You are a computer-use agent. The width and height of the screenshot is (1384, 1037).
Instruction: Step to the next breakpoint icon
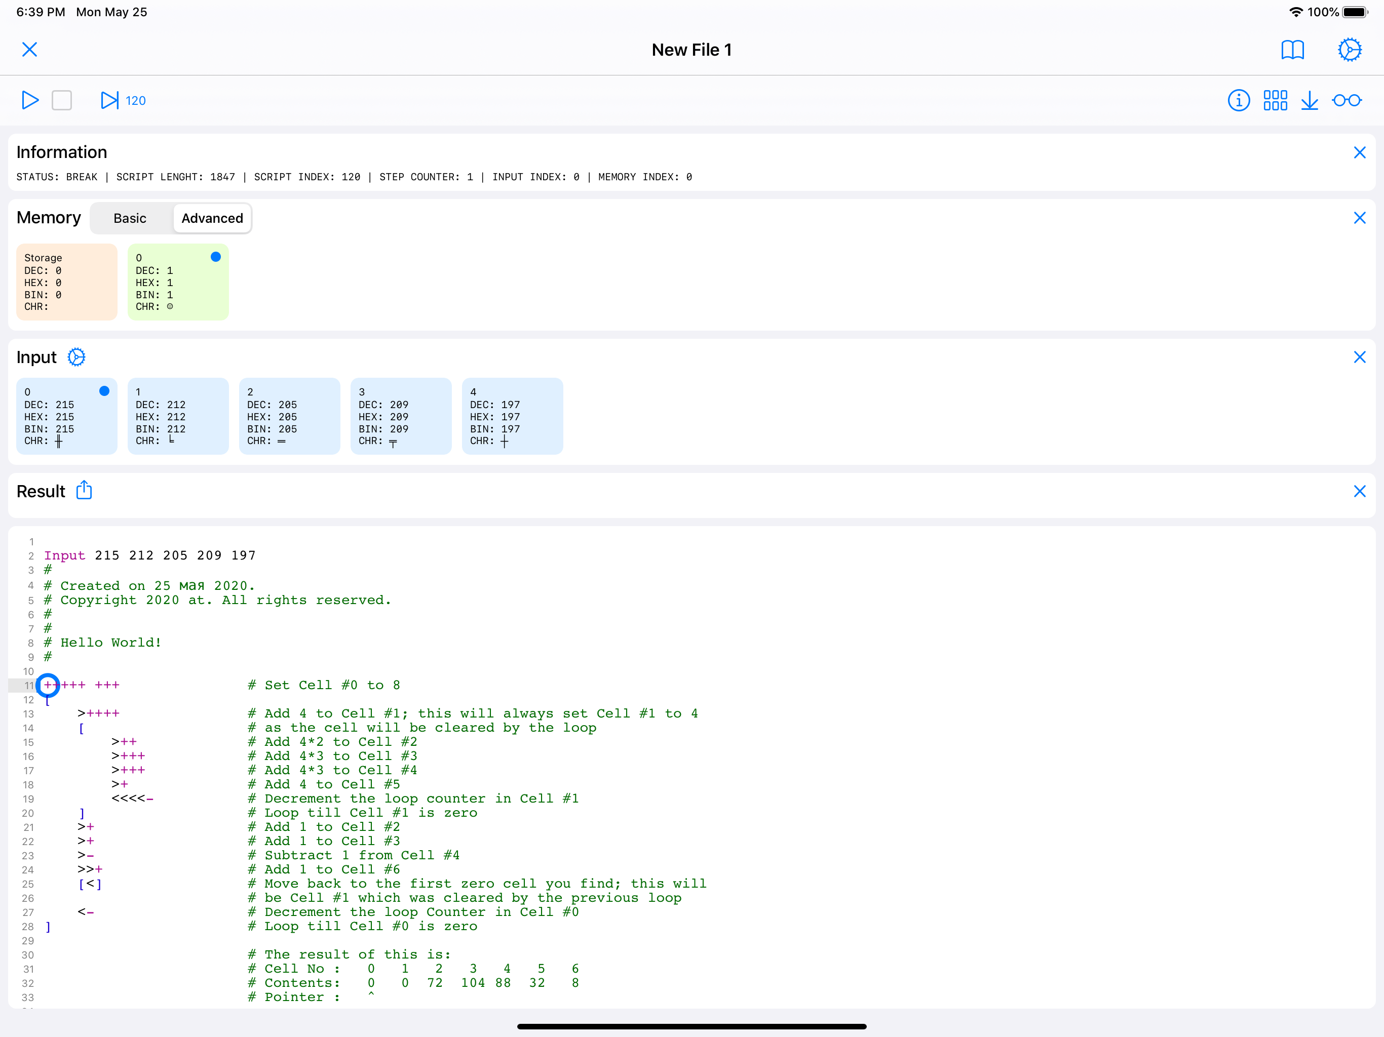coord(110,100)
